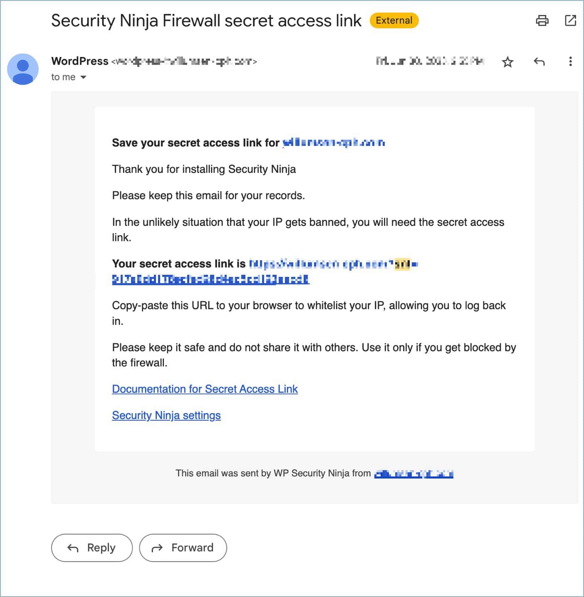Toggle the star on the WordPress message
This screenshot has width=584, height=597.
[x=508, y=62]
